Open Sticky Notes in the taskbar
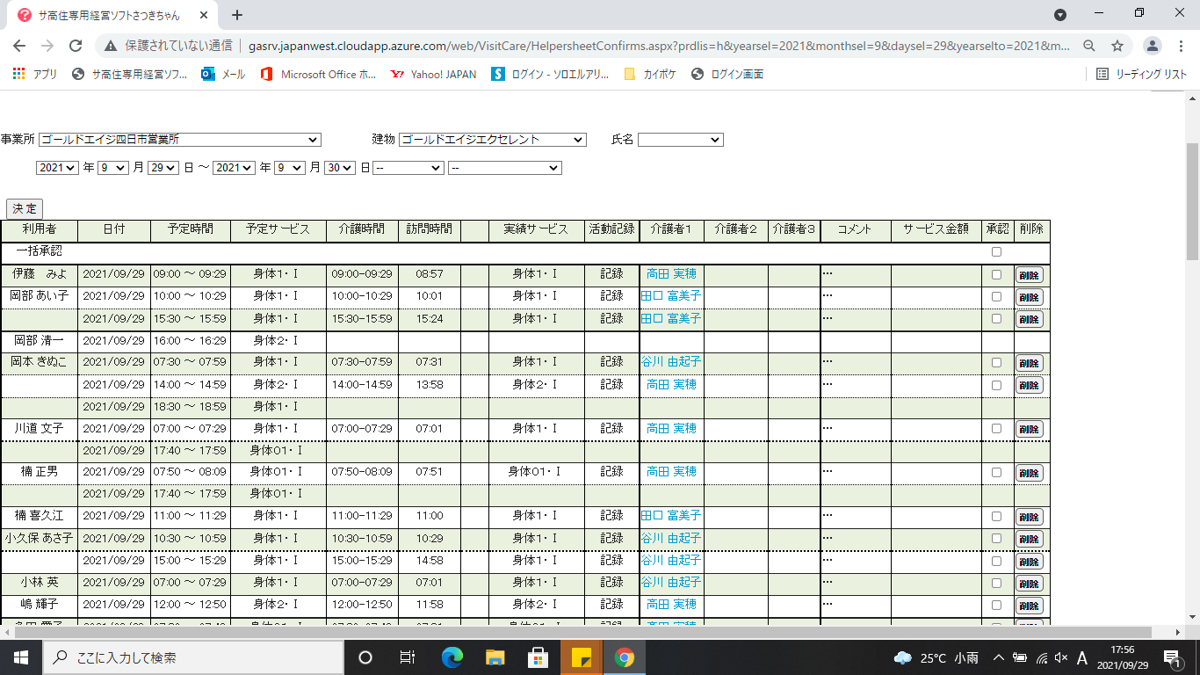This screenshot has height=675, width=1200. pos(581,657)
